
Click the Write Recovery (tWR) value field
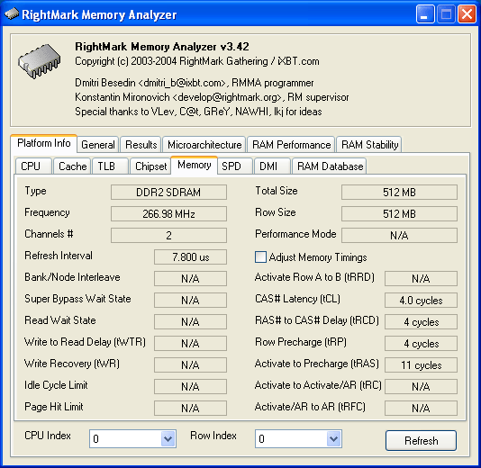190,364
